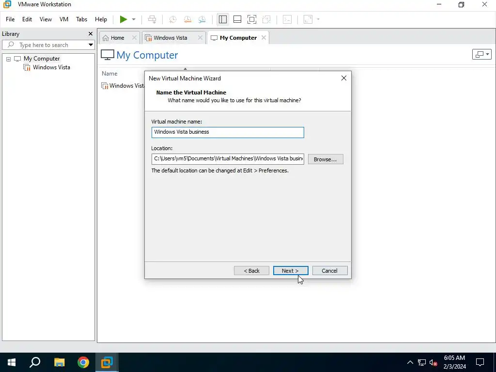Close the New Virtual Machine Wizard dialog

pyautogui.click(x=344, y=78)
